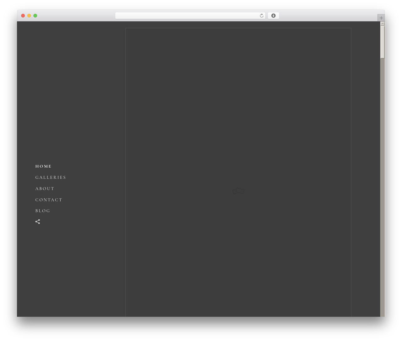Go to the Galleries page

pyautogui.click(x=51, y=177)
